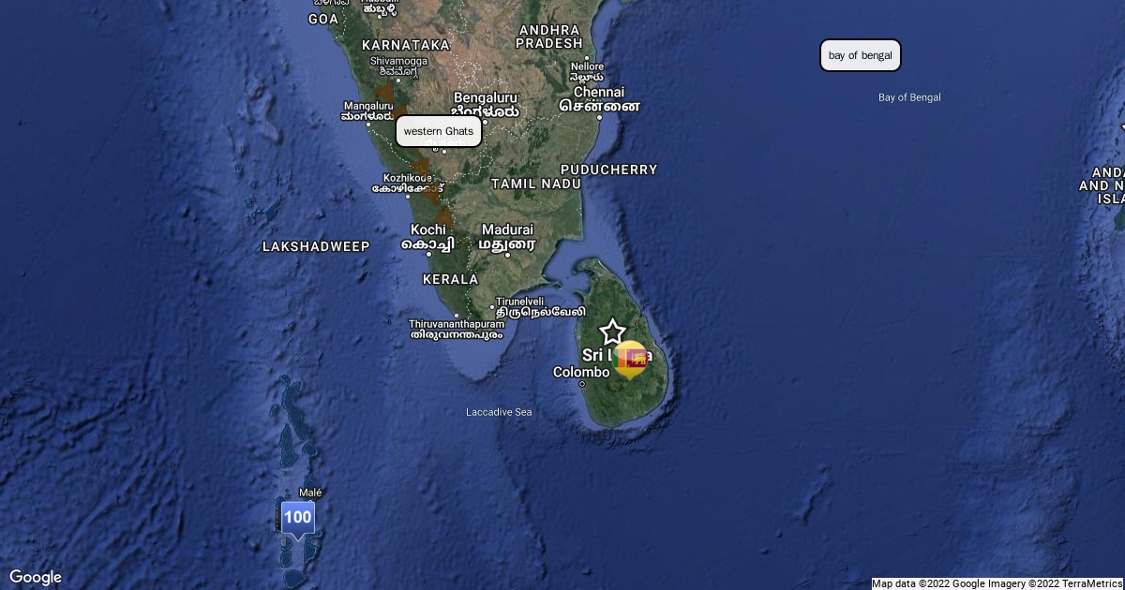Viewport: 1125px width, 590px height.
Task: Open the blue 100 marker near Malé
Action: [x=297, y=518]
